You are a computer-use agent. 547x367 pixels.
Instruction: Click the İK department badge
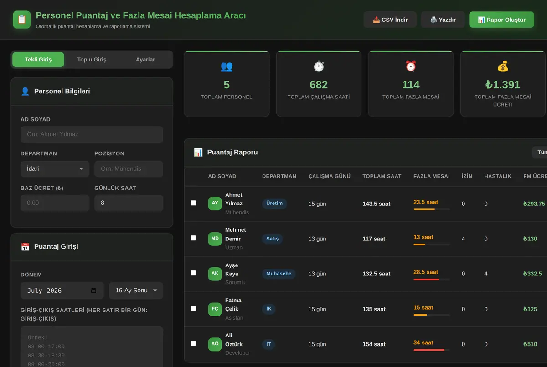point(268,309)
